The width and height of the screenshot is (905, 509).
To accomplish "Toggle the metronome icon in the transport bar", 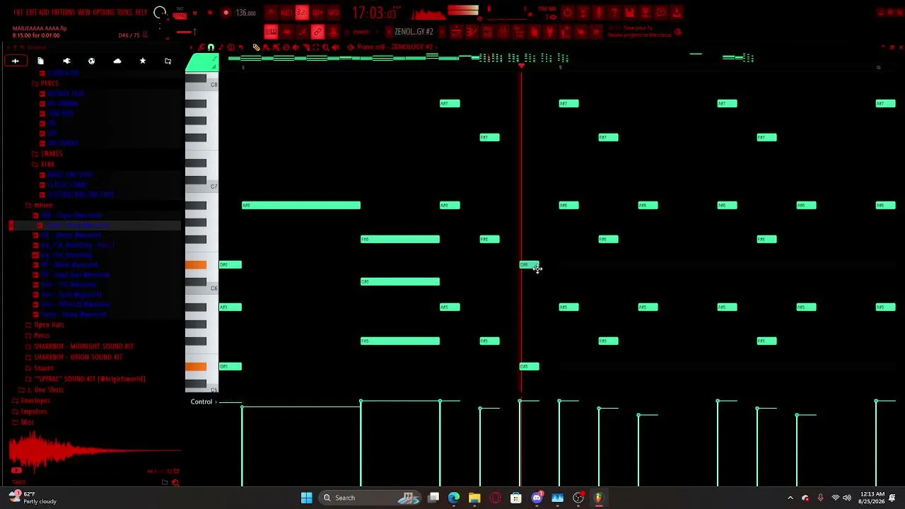I will click(271, 13).
